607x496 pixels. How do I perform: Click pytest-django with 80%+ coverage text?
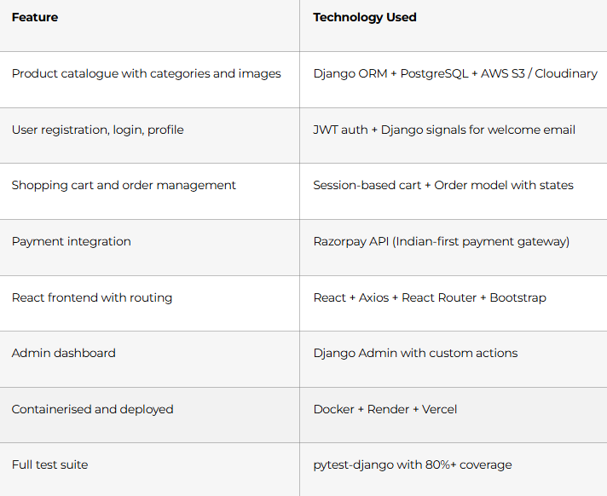413,464
